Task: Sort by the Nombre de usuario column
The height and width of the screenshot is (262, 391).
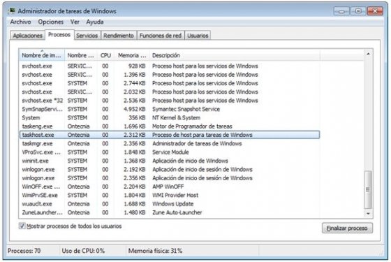Action: point(80,55)
